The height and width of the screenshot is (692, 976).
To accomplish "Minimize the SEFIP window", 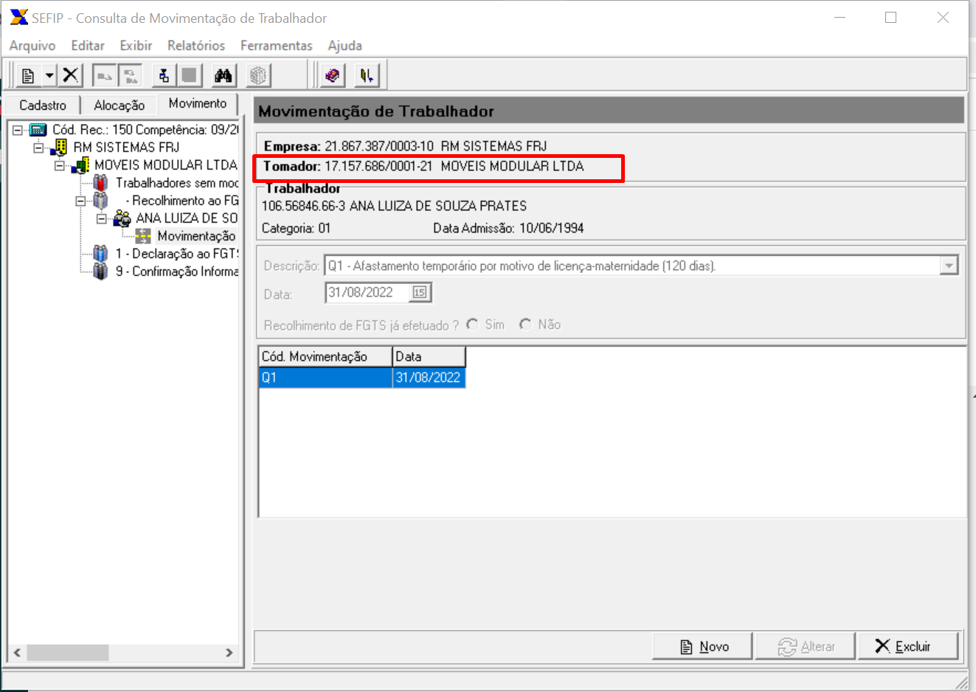I will click(840, 18).
